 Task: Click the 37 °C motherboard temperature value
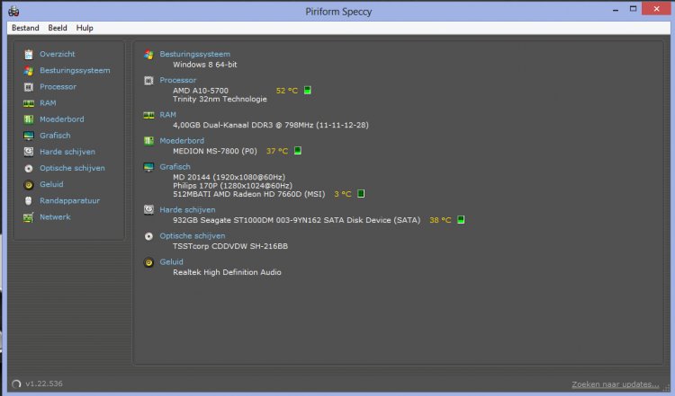[277, 151]
